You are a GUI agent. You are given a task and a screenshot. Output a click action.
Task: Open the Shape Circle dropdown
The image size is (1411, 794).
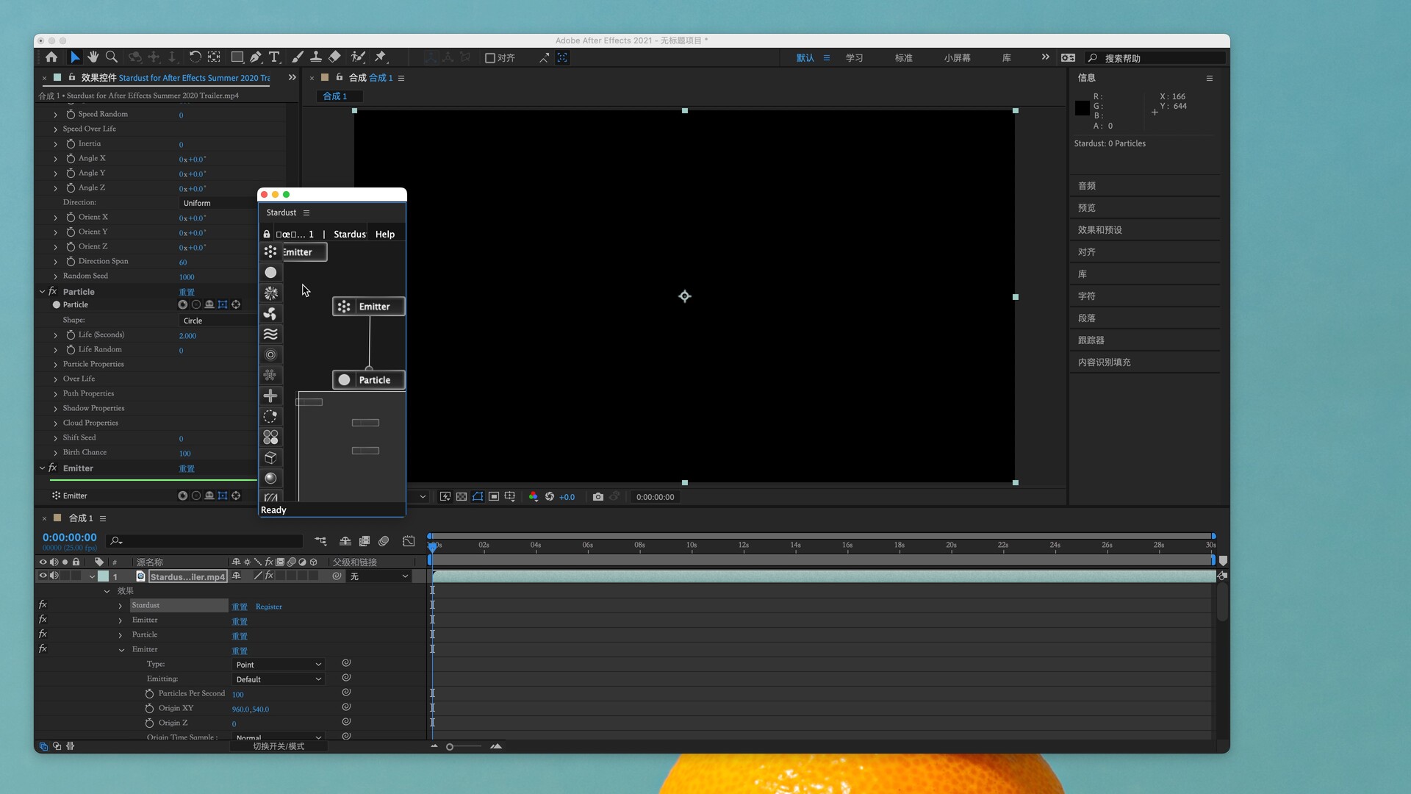(218, 321)
